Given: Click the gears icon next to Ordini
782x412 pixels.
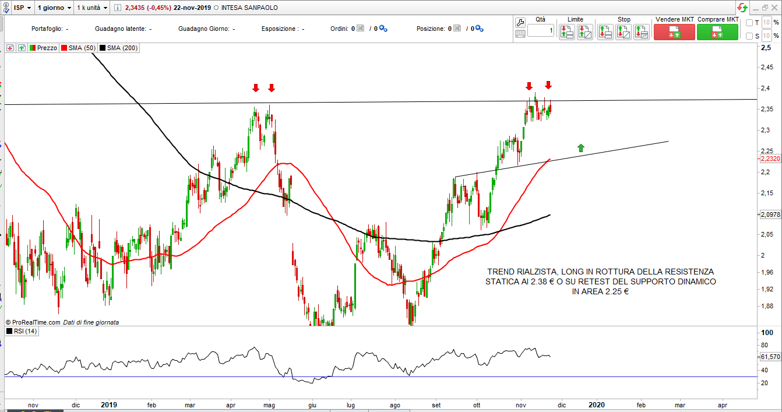Looking at the screenshot, I should click(383, 28).
